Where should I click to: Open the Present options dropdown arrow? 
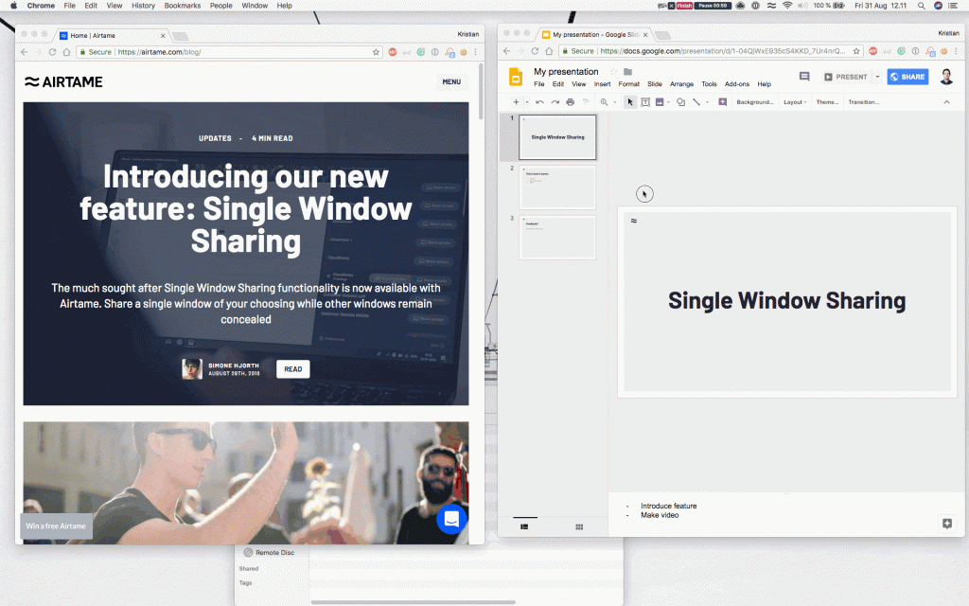click(877, 77)
